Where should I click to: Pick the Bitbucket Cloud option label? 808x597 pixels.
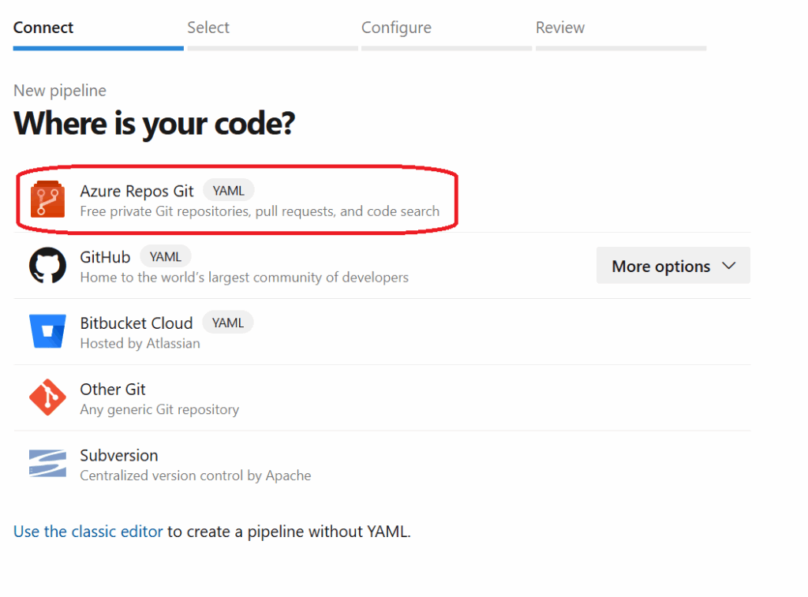coord(136,323)
